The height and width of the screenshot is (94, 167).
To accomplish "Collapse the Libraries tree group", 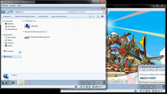I will coord(3,35).
